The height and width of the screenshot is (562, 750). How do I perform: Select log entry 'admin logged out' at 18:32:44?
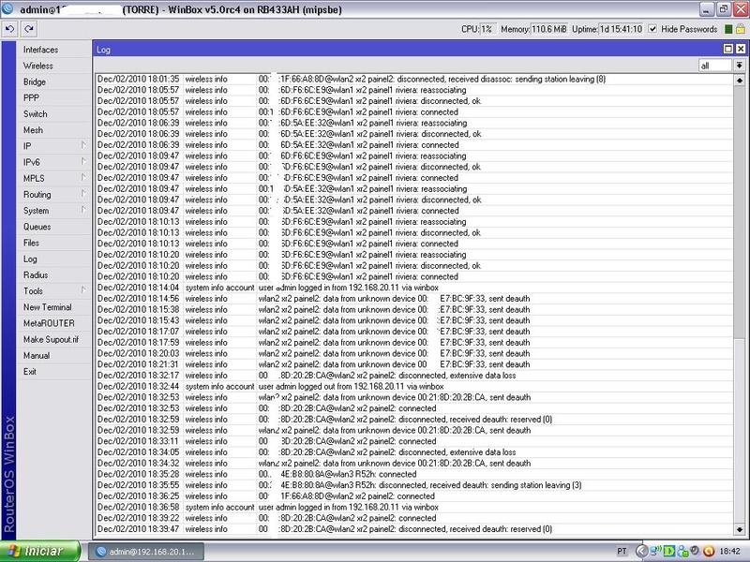pyautogui.click(x=414, y=386)
